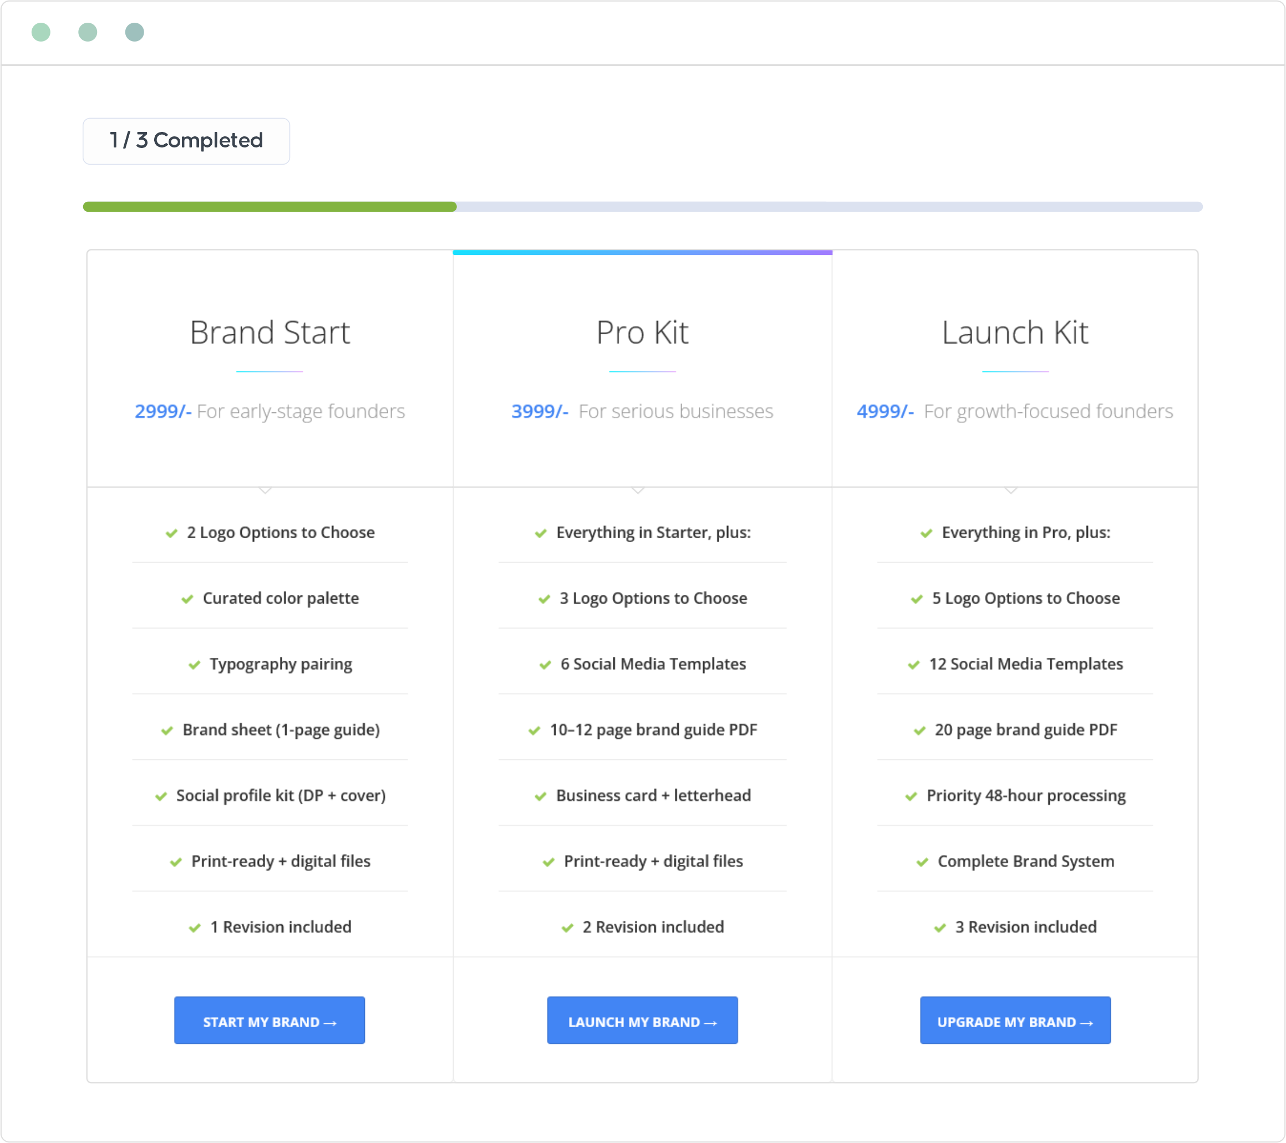
Task: Click down chevron under Launch Kit header
Action: 1011,490
